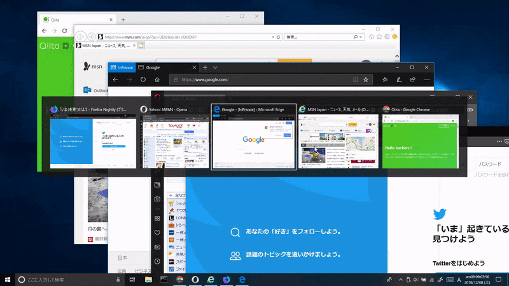
Task: Expand Qiita dropdown next to logo
Action: tap(66, 46)
